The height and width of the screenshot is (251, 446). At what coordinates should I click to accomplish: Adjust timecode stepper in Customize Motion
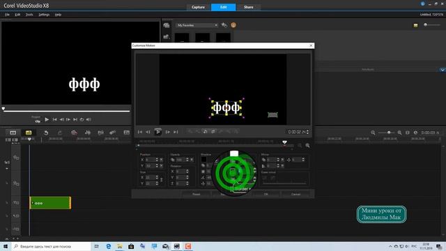[307, 132]
